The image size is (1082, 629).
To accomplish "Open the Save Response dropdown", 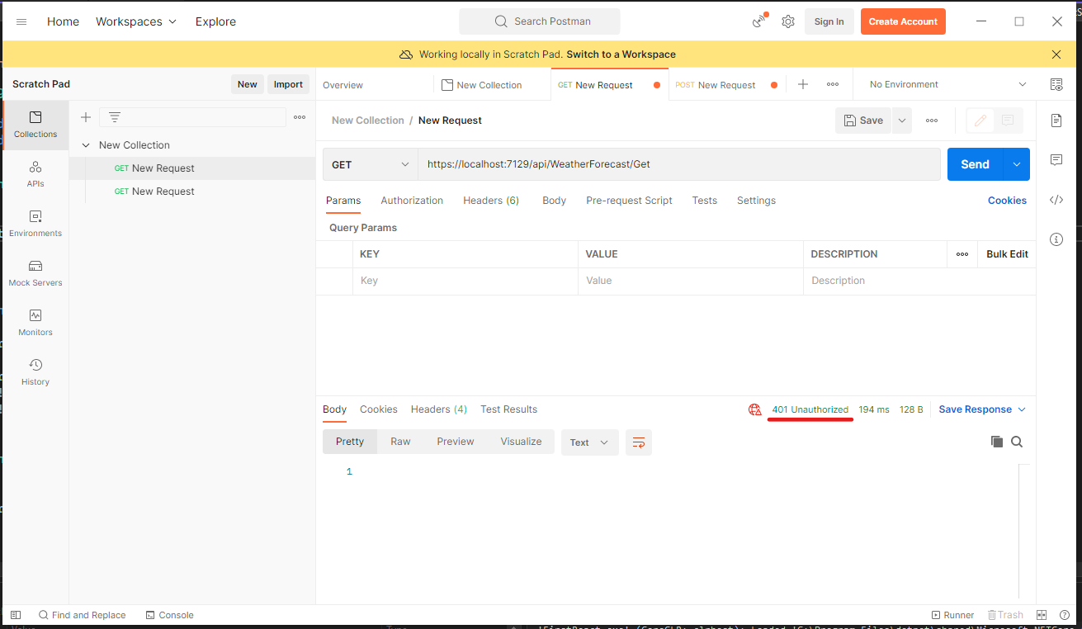I will (x=982, y=409).
